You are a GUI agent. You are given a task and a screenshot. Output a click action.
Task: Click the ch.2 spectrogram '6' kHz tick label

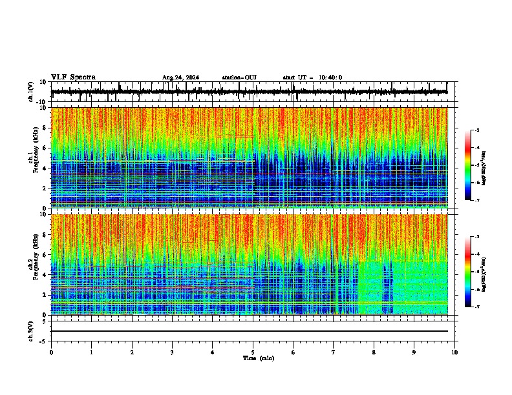click(45, 255)
